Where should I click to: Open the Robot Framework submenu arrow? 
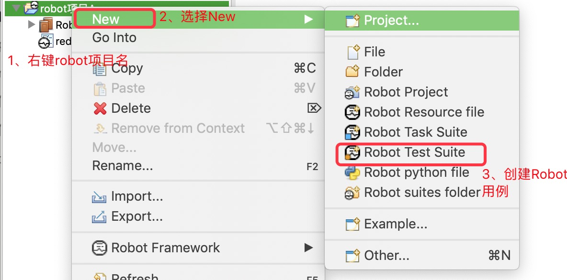point(308,248)
